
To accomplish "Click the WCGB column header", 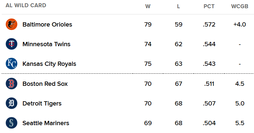I will click(240, 6).
